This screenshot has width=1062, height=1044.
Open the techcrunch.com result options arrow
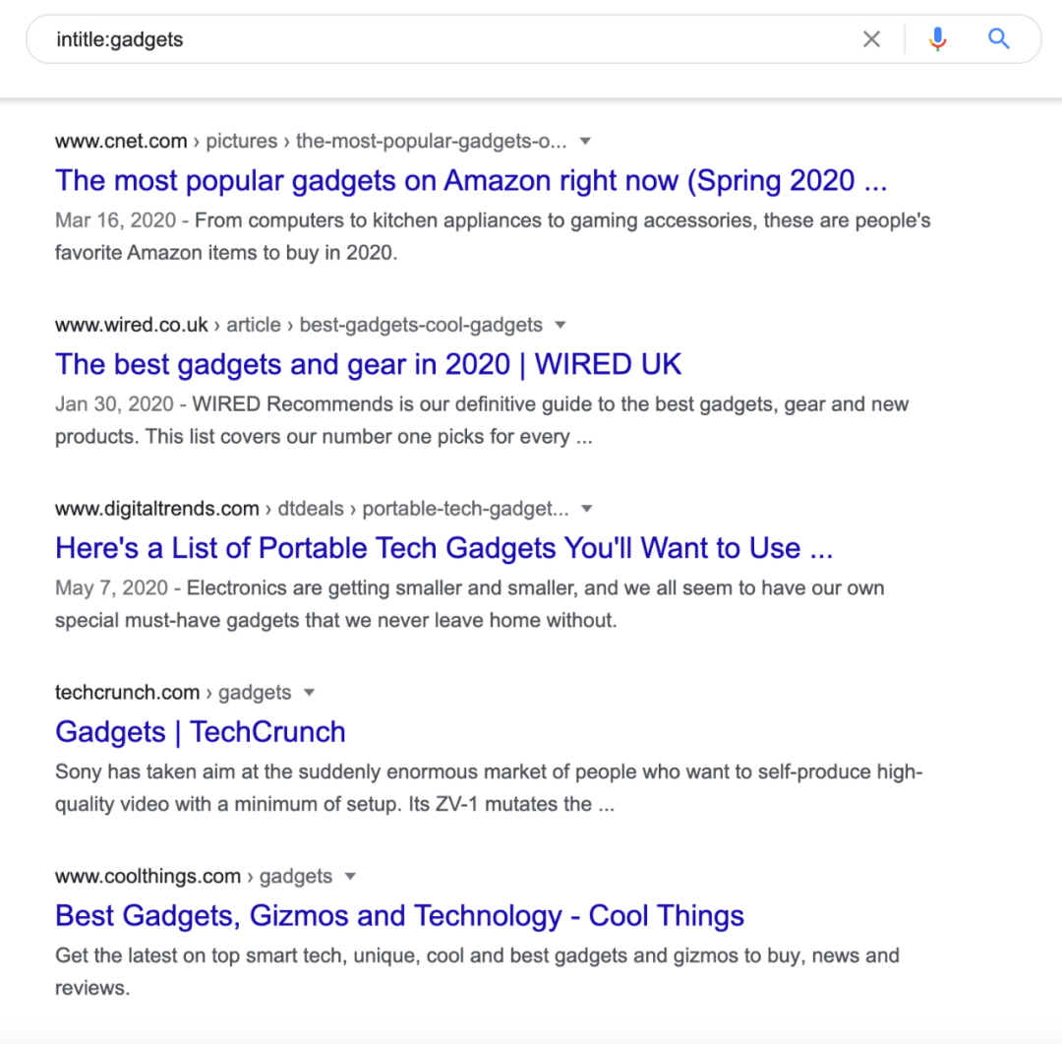pos(310,692)
